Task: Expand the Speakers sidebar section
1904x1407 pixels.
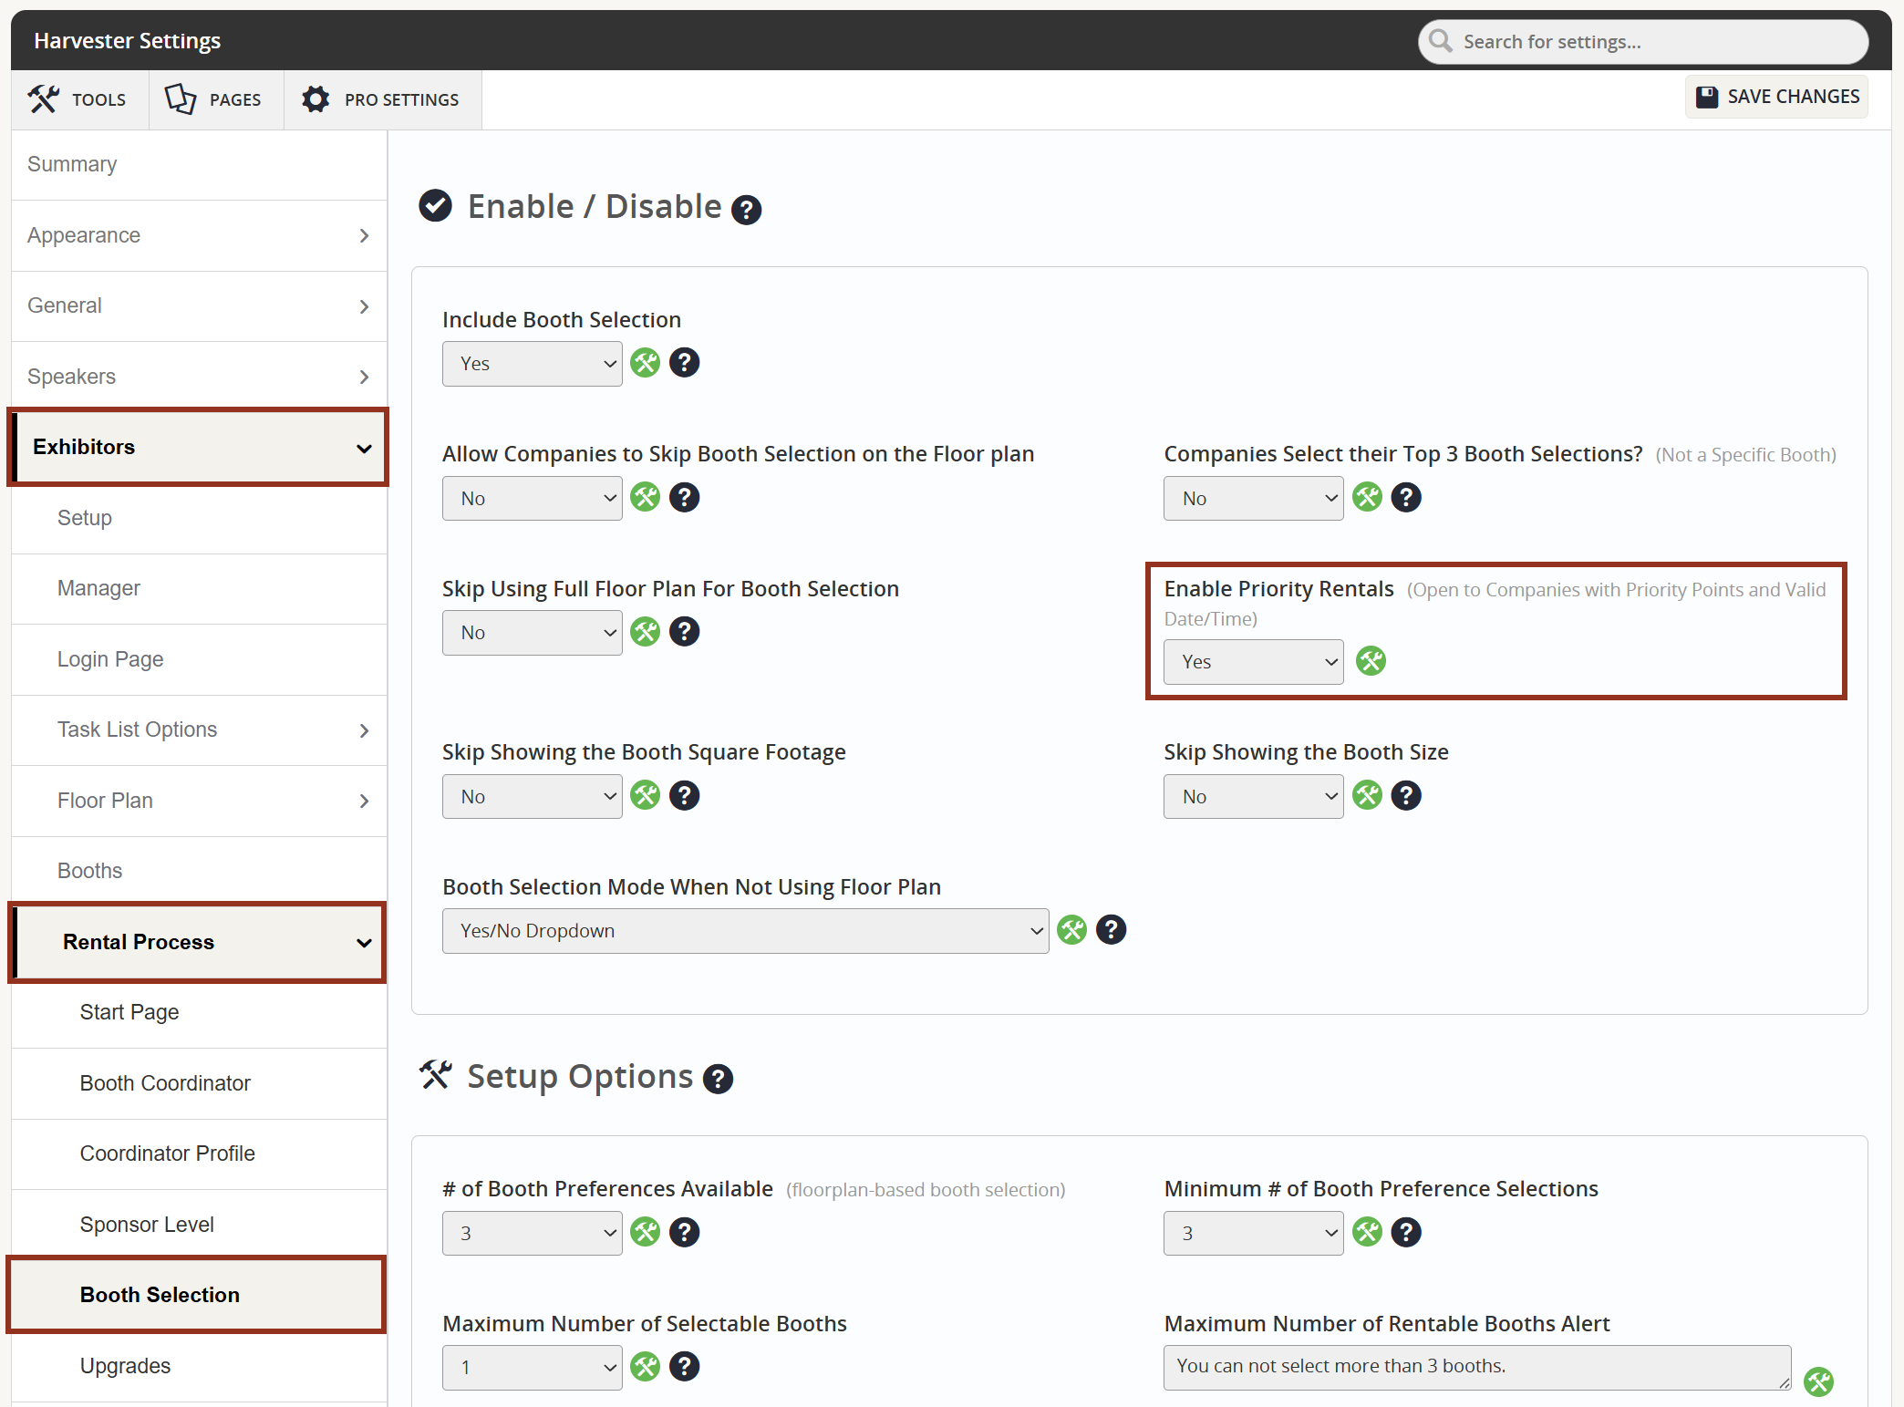Action: tap(199, 377)
